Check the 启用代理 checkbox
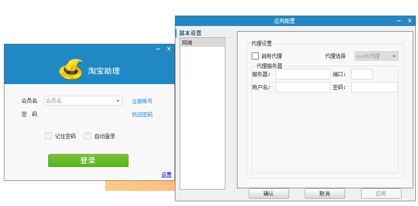The height and width of the screenshot is (206, 418). pos(255,56)
